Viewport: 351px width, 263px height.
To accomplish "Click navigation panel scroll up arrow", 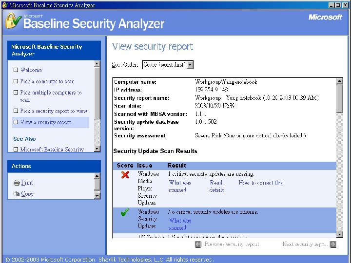I will click(97, 64).
